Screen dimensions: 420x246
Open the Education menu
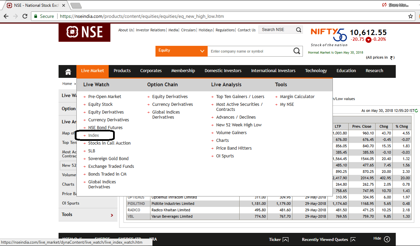pos(346,71)
